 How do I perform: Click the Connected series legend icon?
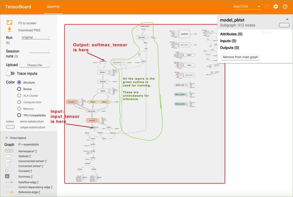pyautogui.click(x=7, y=166)
